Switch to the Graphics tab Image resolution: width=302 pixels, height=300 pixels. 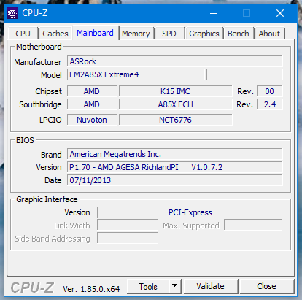tap(204, 34)
